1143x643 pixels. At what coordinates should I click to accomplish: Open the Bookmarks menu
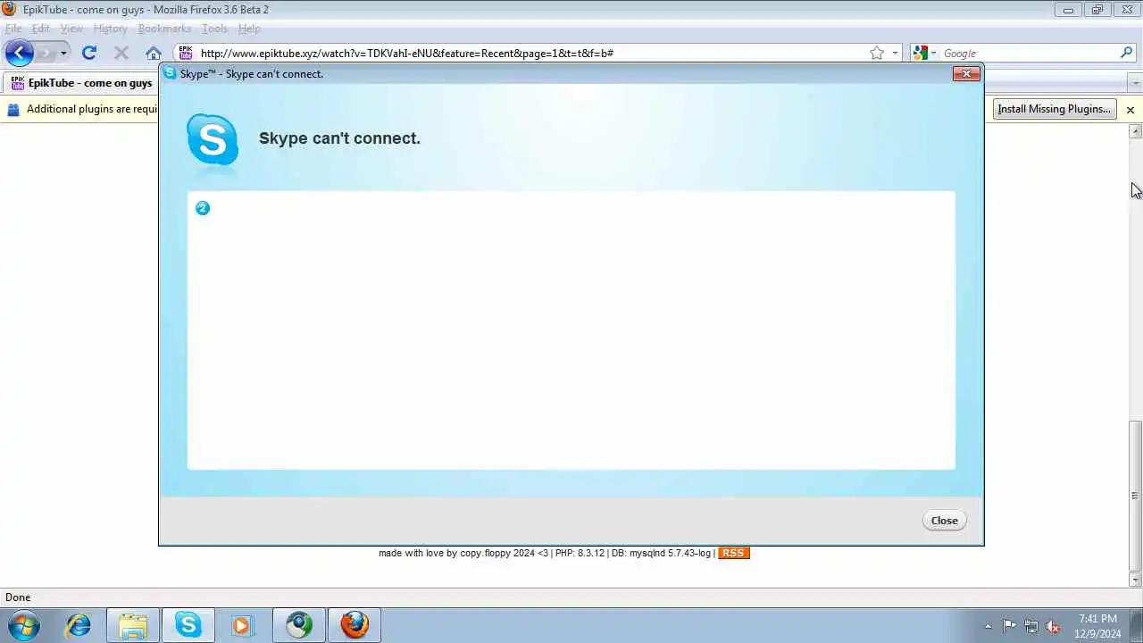(x=164, y=29)
